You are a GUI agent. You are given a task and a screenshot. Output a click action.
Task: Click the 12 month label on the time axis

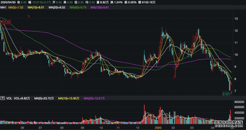(x=138, y=128)
